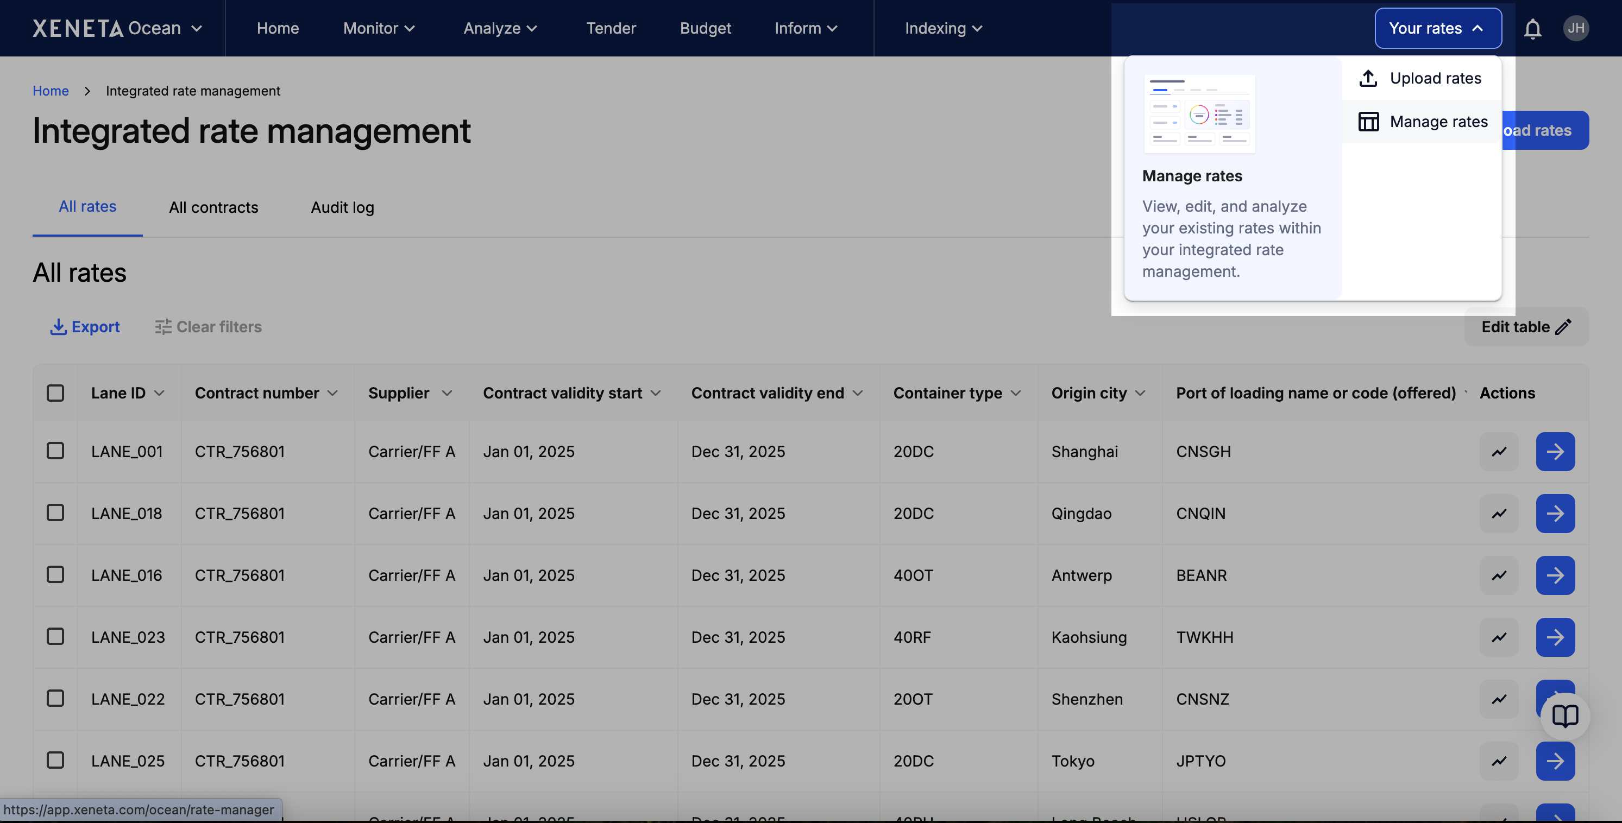Switch to the All contracts tab
This screenshot has width=1622, height=823.
[x=213, y=207]
